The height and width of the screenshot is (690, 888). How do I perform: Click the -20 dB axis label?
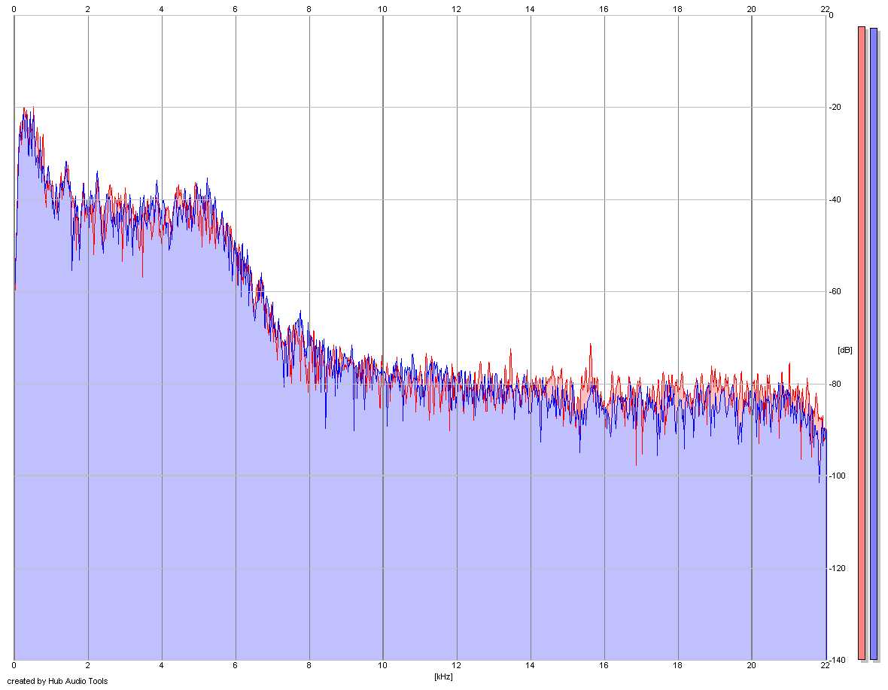click(835, 107)
